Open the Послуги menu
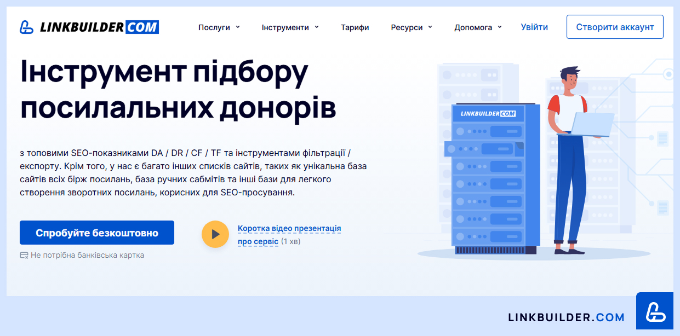The height and width of the screenshot is (336, 680). [214, 27]
